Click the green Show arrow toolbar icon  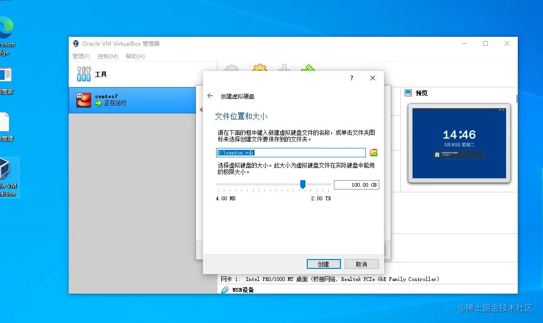point(308,68)
